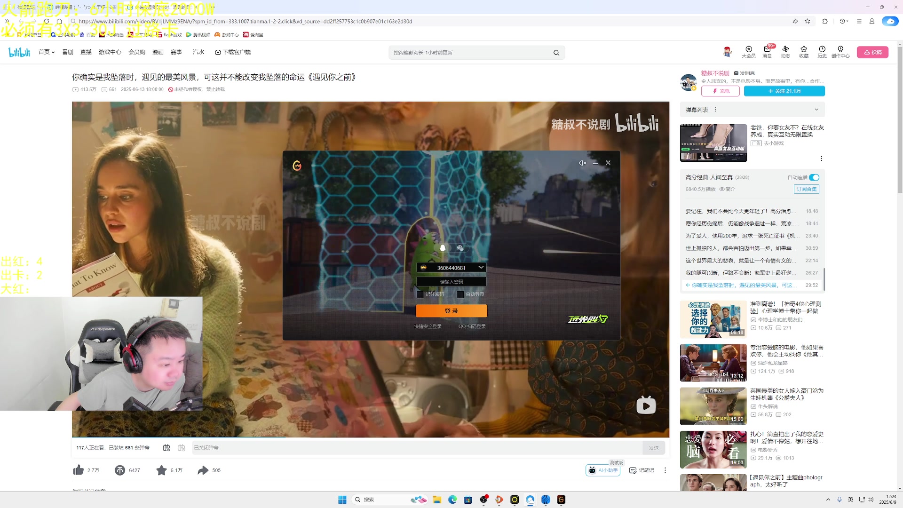Bookmark page with address bar star icon
This screenshot has width=903, height=508.
point(808,21)
